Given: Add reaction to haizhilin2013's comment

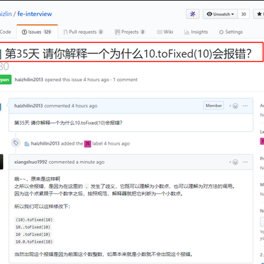Looking at the screenshot, I should coord(234,106).
